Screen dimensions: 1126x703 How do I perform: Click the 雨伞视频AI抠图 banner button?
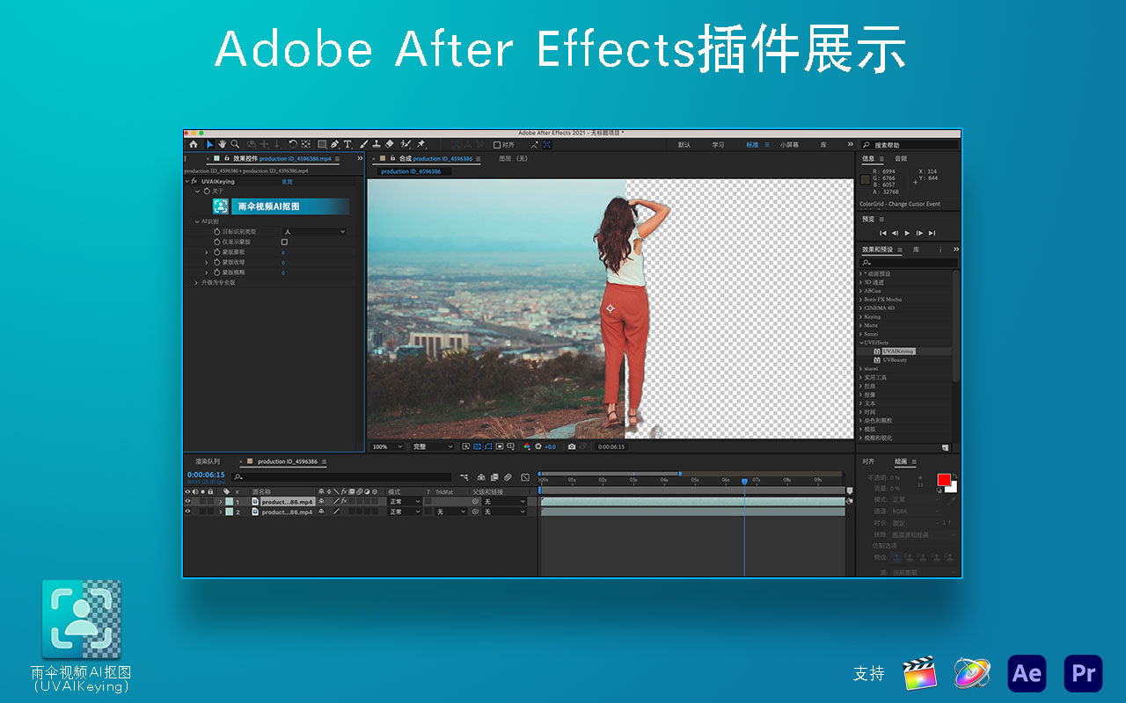290,207
